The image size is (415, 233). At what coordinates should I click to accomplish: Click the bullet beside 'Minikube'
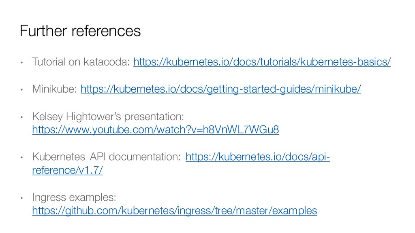point(22,90)
